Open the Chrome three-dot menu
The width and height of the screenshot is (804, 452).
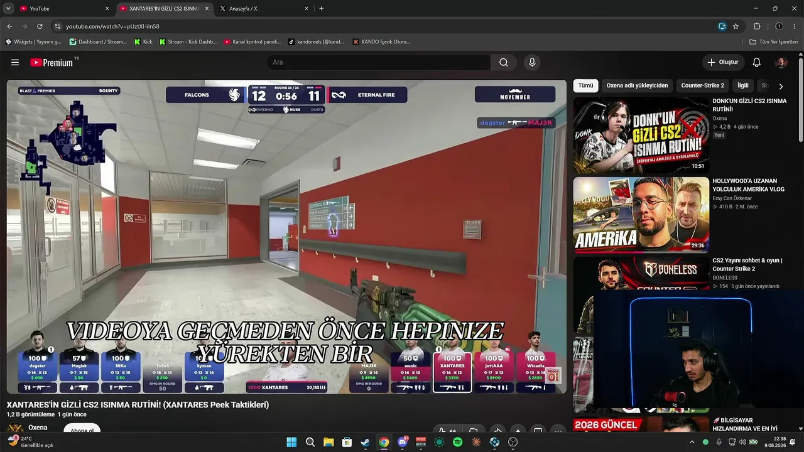click(794, 26)
